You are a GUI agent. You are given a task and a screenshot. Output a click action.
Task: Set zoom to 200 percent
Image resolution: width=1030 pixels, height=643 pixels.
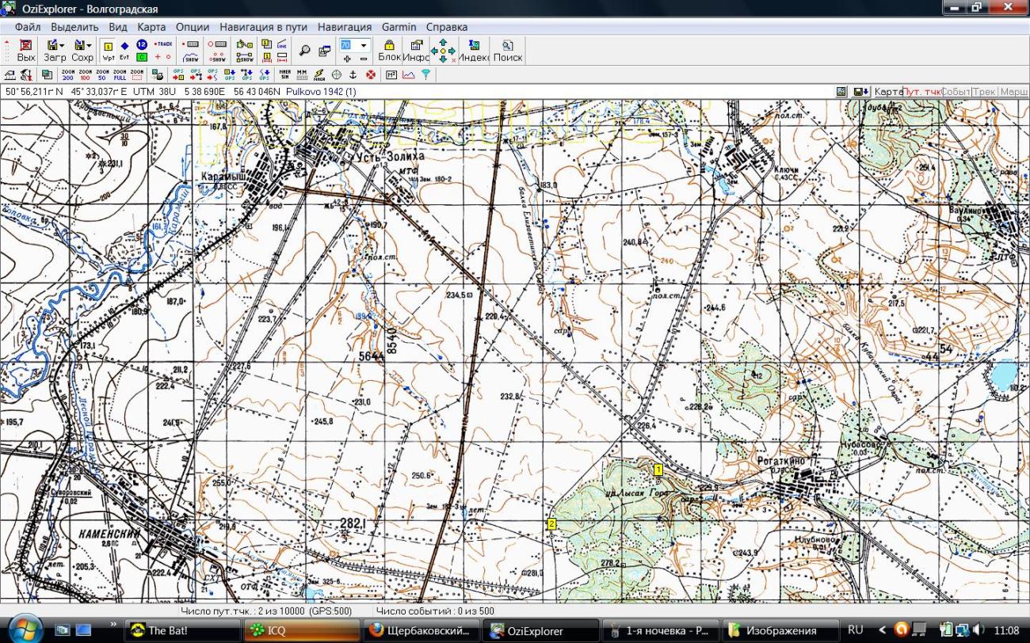pyautogui.click(x=67, y=74)
